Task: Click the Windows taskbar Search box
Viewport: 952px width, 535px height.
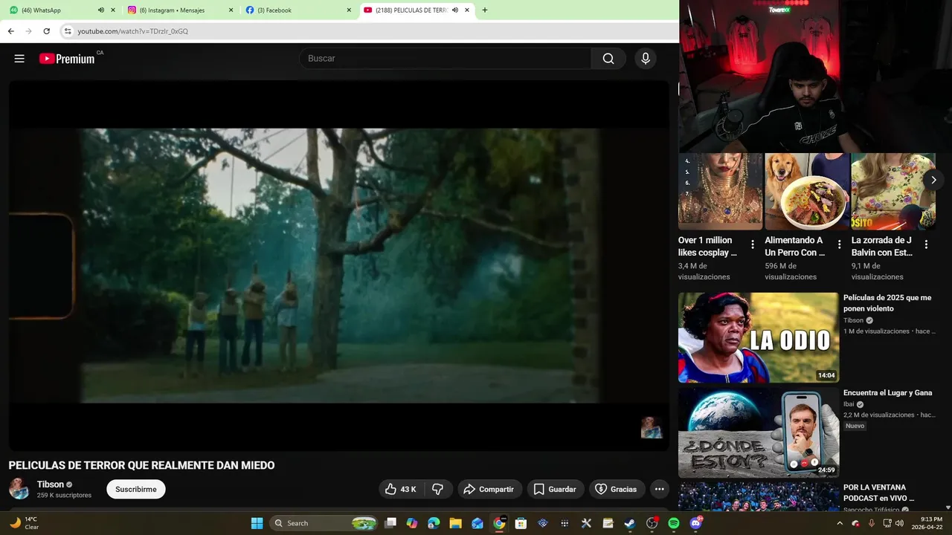Action: coord(324,523)
